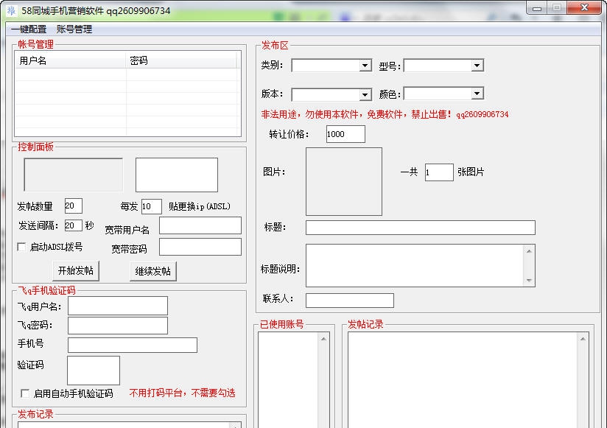Click the 开始发帖 button

[x=75, y=270]
